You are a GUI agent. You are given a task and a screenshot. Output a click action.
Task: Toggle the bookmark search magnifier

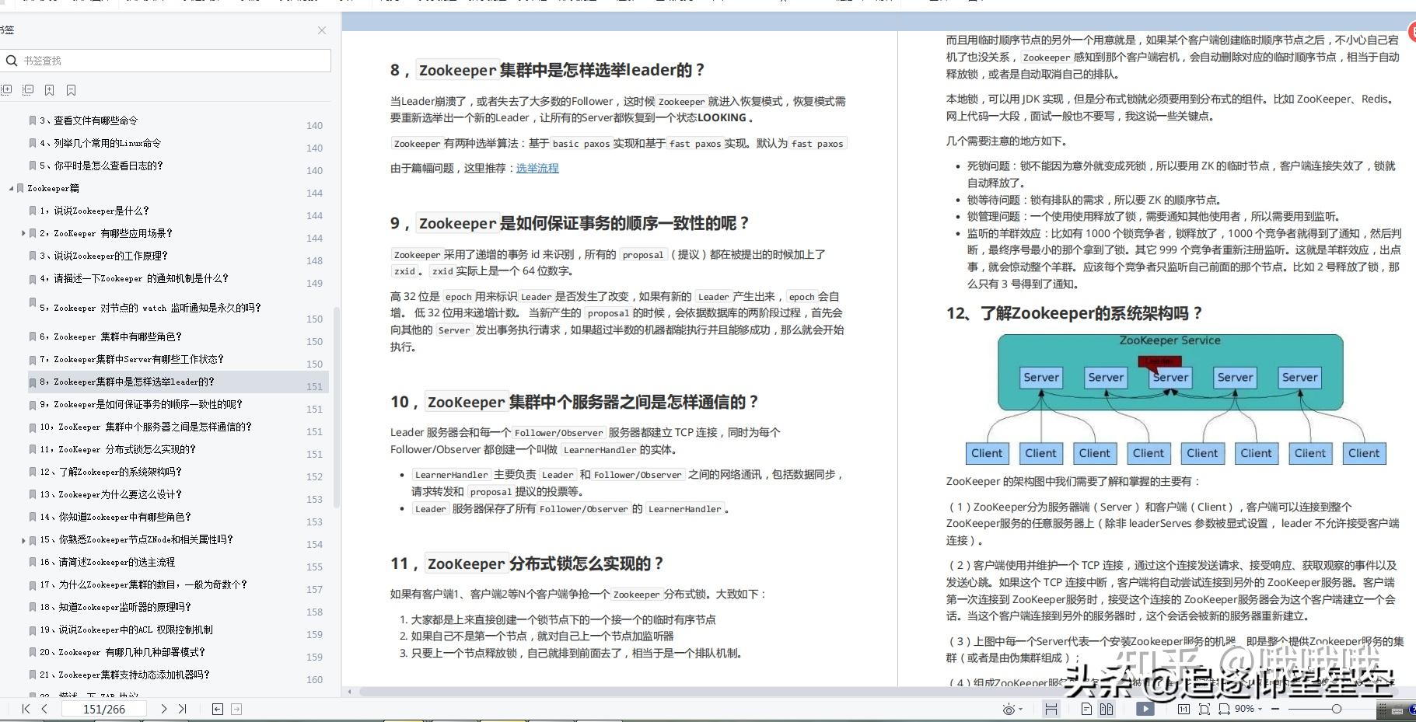(x=12, y=60)
